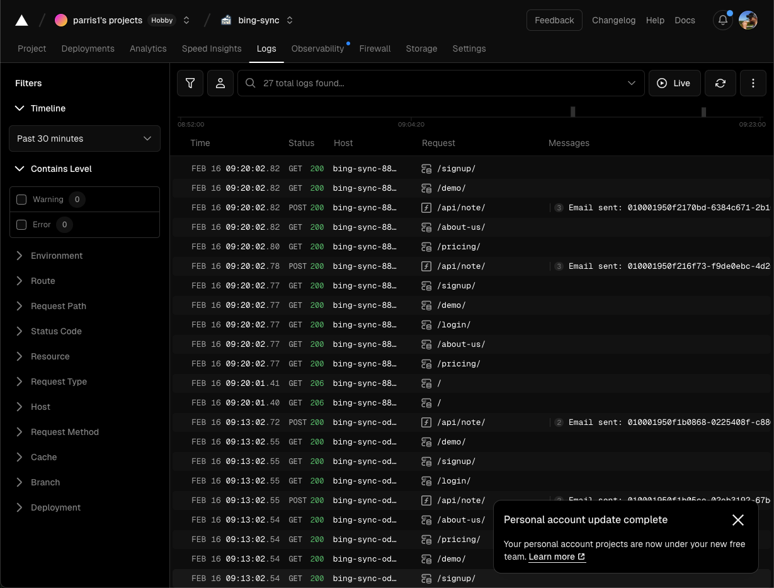Collapse the Contains Level section

54,169
